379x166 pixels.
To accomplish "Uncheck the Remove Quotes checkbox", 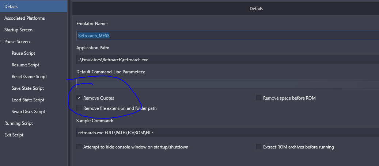I will [79, 98].
